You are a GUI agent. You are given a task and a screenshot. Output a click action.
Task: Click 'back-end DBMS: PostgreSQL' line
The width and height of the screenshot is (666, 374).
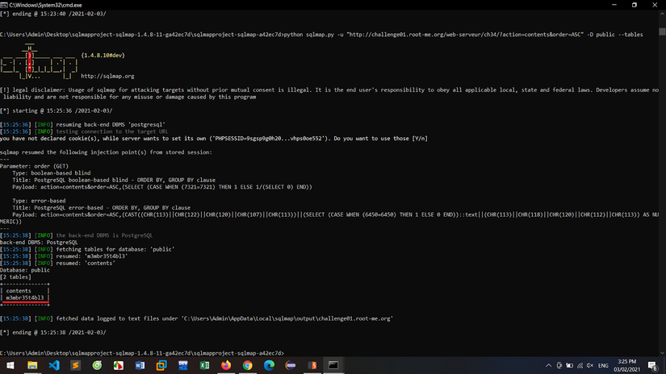click(x=39, y=243)
